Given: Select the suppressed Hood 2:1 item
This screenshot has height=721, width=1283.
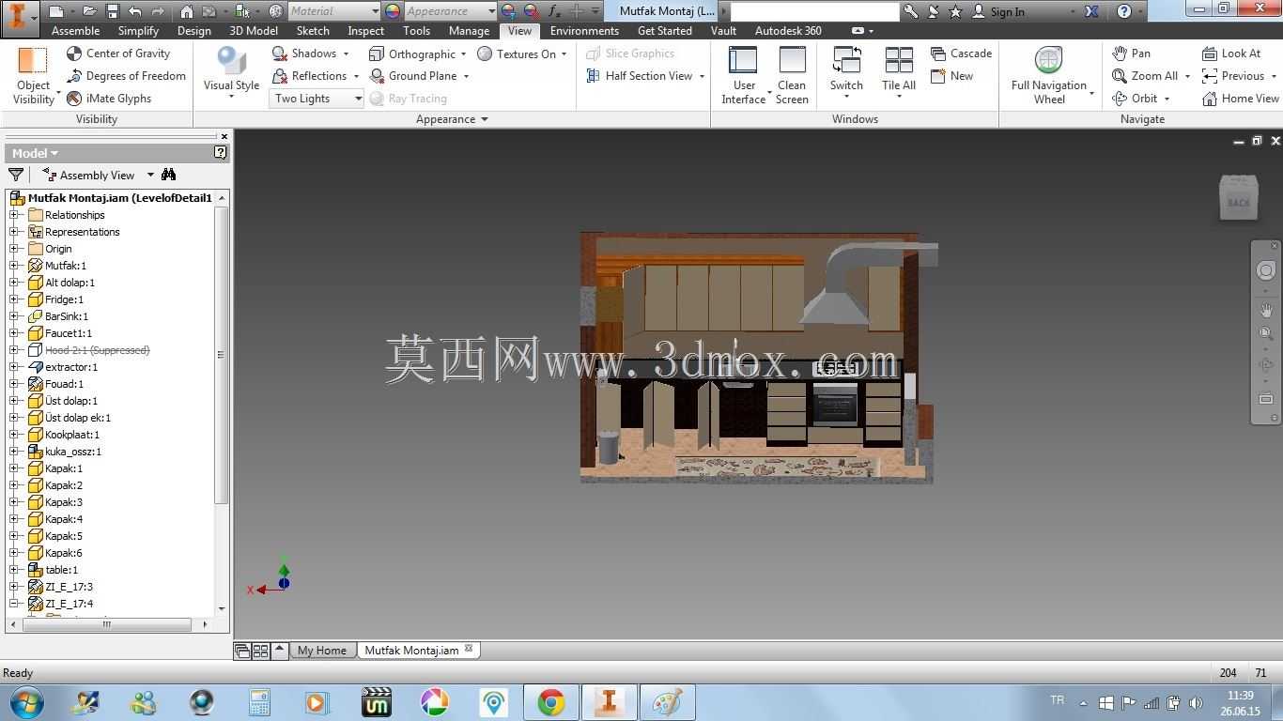Looking at the screenshot, I should (98, 350).
